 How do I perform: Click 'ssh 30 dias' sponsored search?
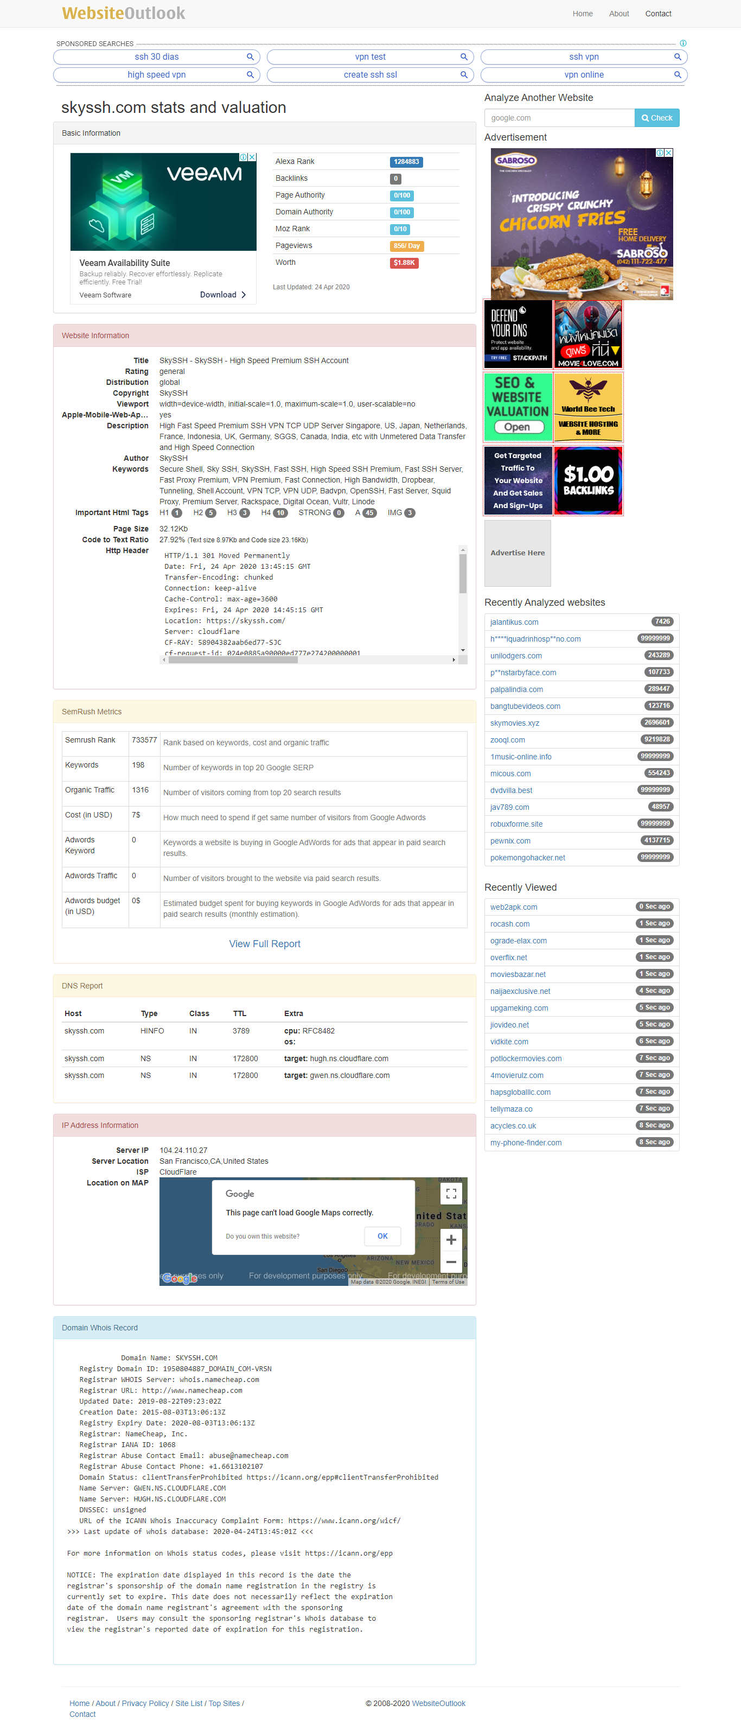157,57
